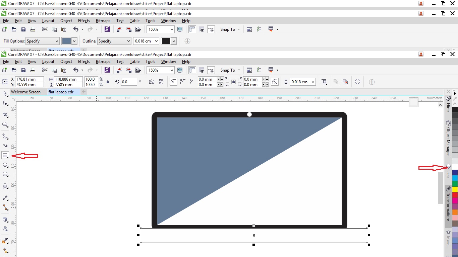Select the Polygon tool
Viewport: 458px width, 257px height.
5,174
